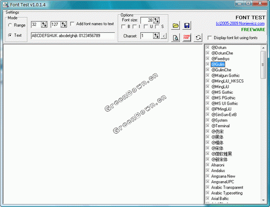Toggle the checkbox beside @MingLiU
The width and height of the screenshot is (270, 207).
(207, 87)
